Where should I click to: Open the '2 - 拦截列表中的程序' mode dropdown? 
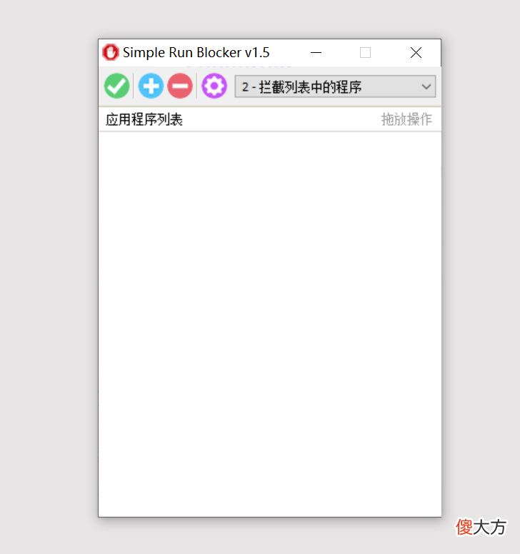point(336,86)
